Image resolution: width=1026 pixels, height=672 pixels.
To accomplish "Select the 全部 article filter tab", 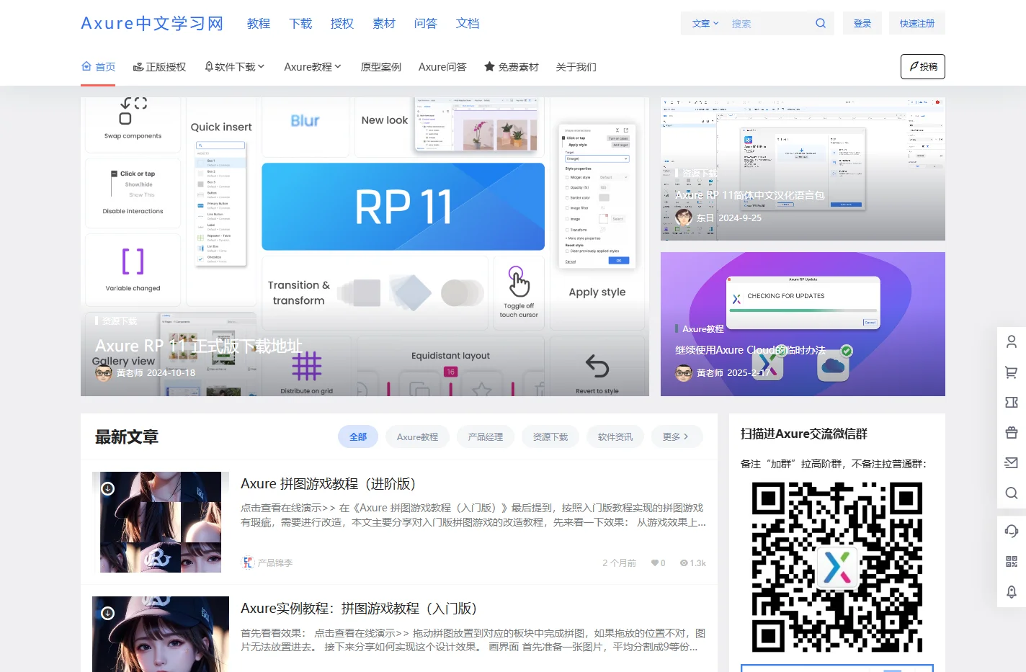I will [x=358, y=436].
